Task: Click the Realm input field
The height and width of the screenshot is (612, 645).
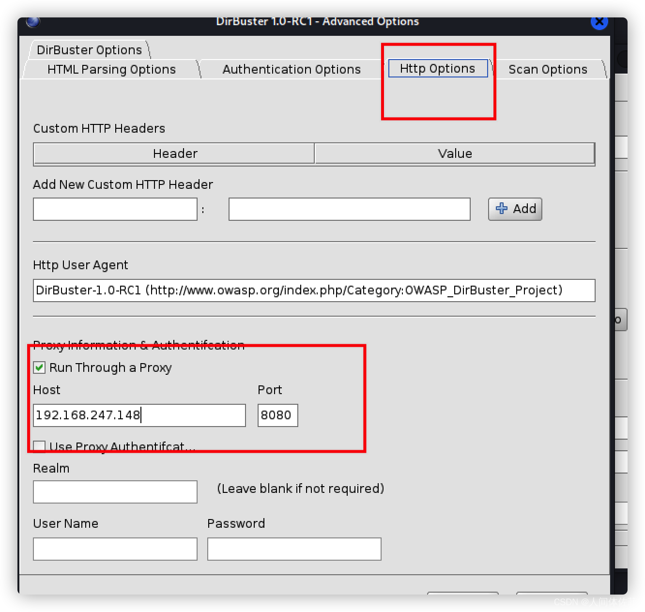Action: click(115, 492)
